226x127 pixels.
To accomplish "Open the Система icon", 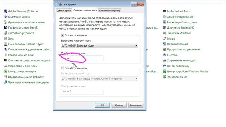I will click(165, 55).
